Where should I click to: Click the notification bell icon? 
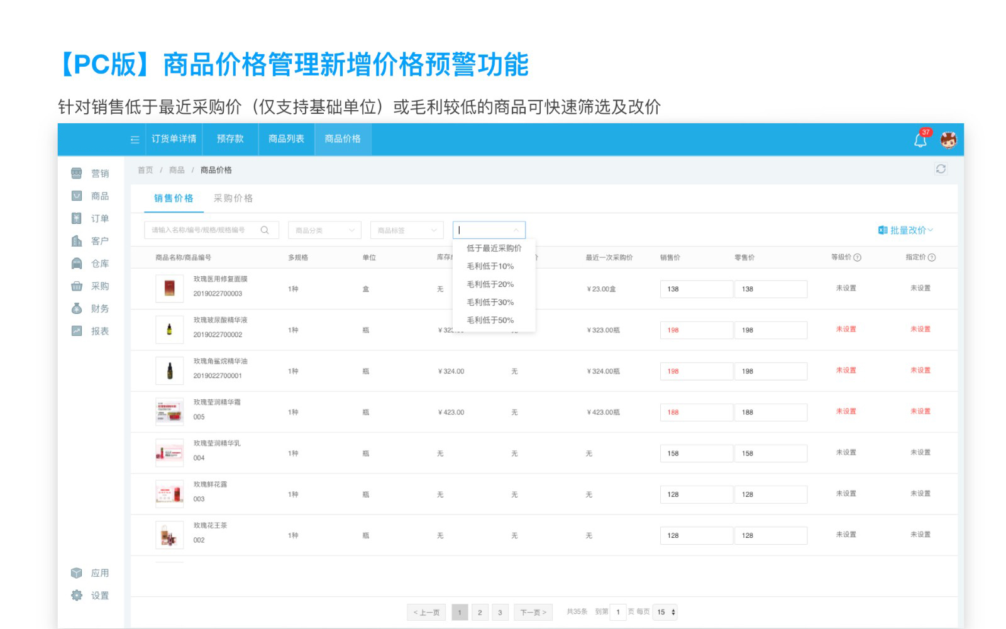(x=920, y=140)
